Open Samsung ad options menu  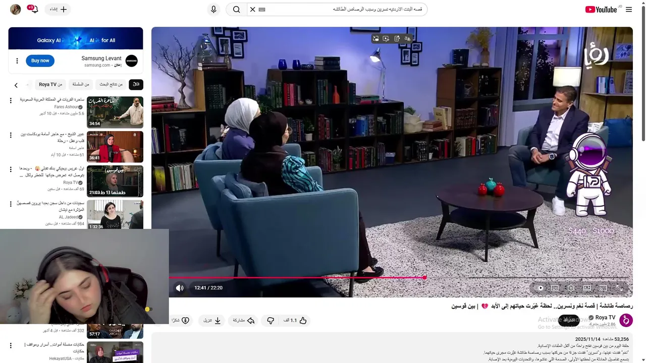pos(17,61)
